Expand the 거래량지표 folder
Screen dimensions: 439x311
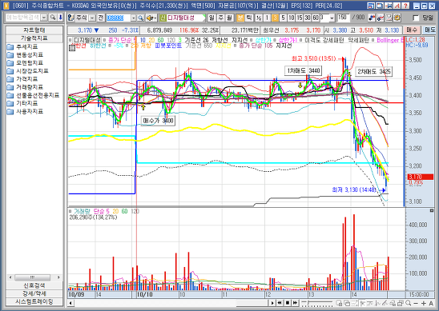(x=25, y=87)
